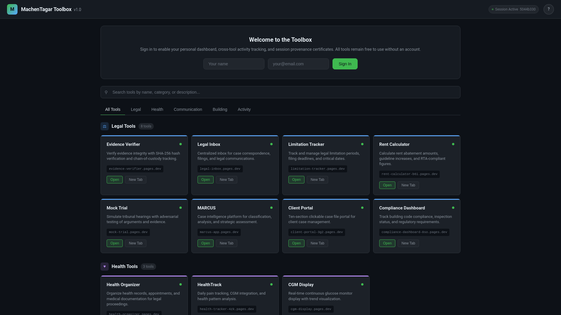Open Mock Trial in New Tab
This screenshot has width=561, height=315.
136,243
